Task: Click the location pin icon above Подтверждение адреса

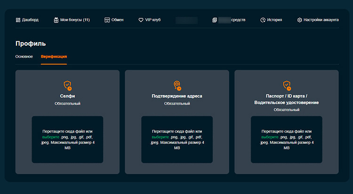Action: point(177,85)
